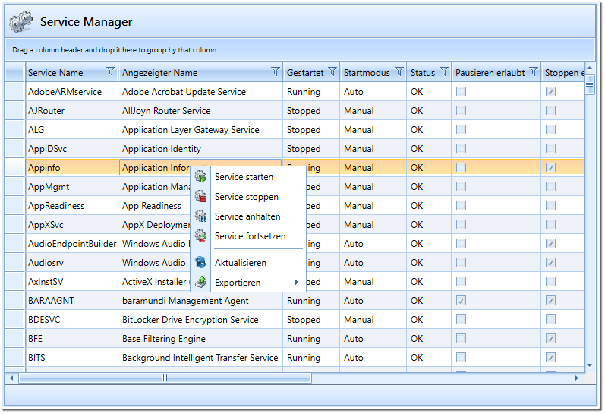Click the Service anhalten pause icon
Screen dimensions: 605x414
pos(200,216)
